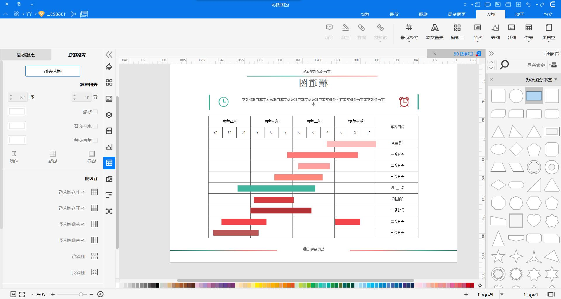Open the layers sidebar panel icon
Image resolution: width=561 pixels, height=299 pixels.
pos(109,115)
